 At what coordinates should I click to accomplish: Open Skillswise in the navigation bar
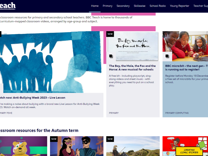point(139,6)
